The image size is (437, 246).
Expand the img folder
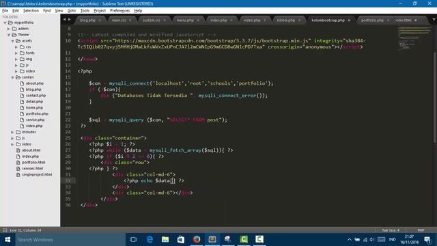pos(16,59)
